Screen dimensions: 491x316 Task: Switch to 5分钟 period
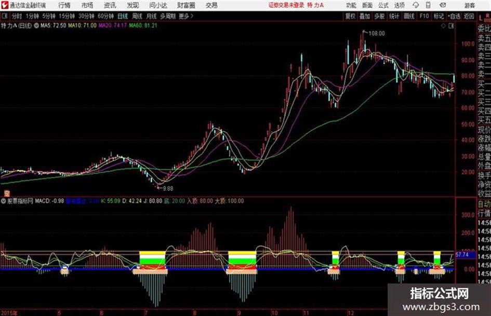[x=48, y=16]
